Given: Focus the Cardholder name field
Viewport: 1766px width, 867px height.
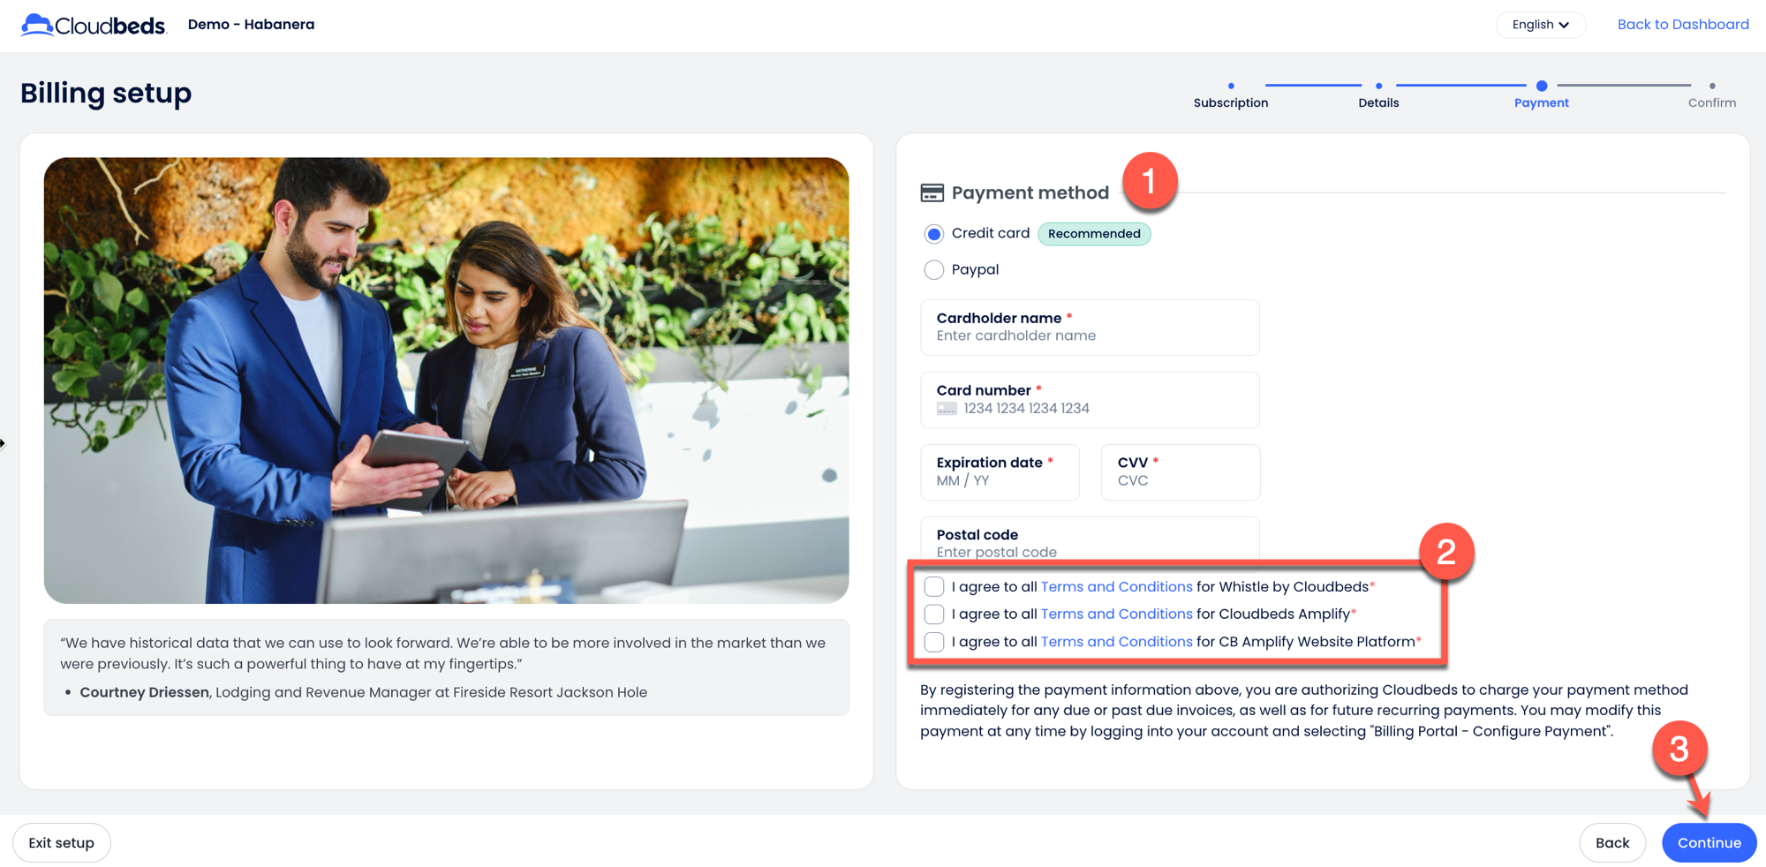Looking at the screenshot, I should point(1090,335).
